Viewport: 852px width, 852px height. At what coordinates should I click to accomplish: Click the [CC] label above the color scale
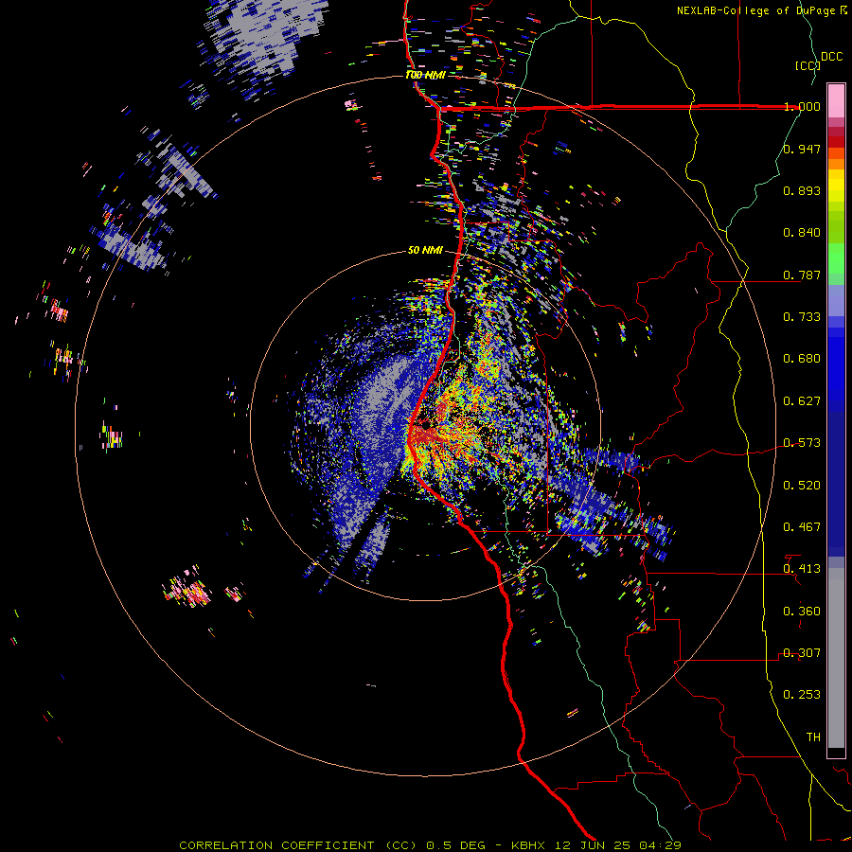coord(807,65)
